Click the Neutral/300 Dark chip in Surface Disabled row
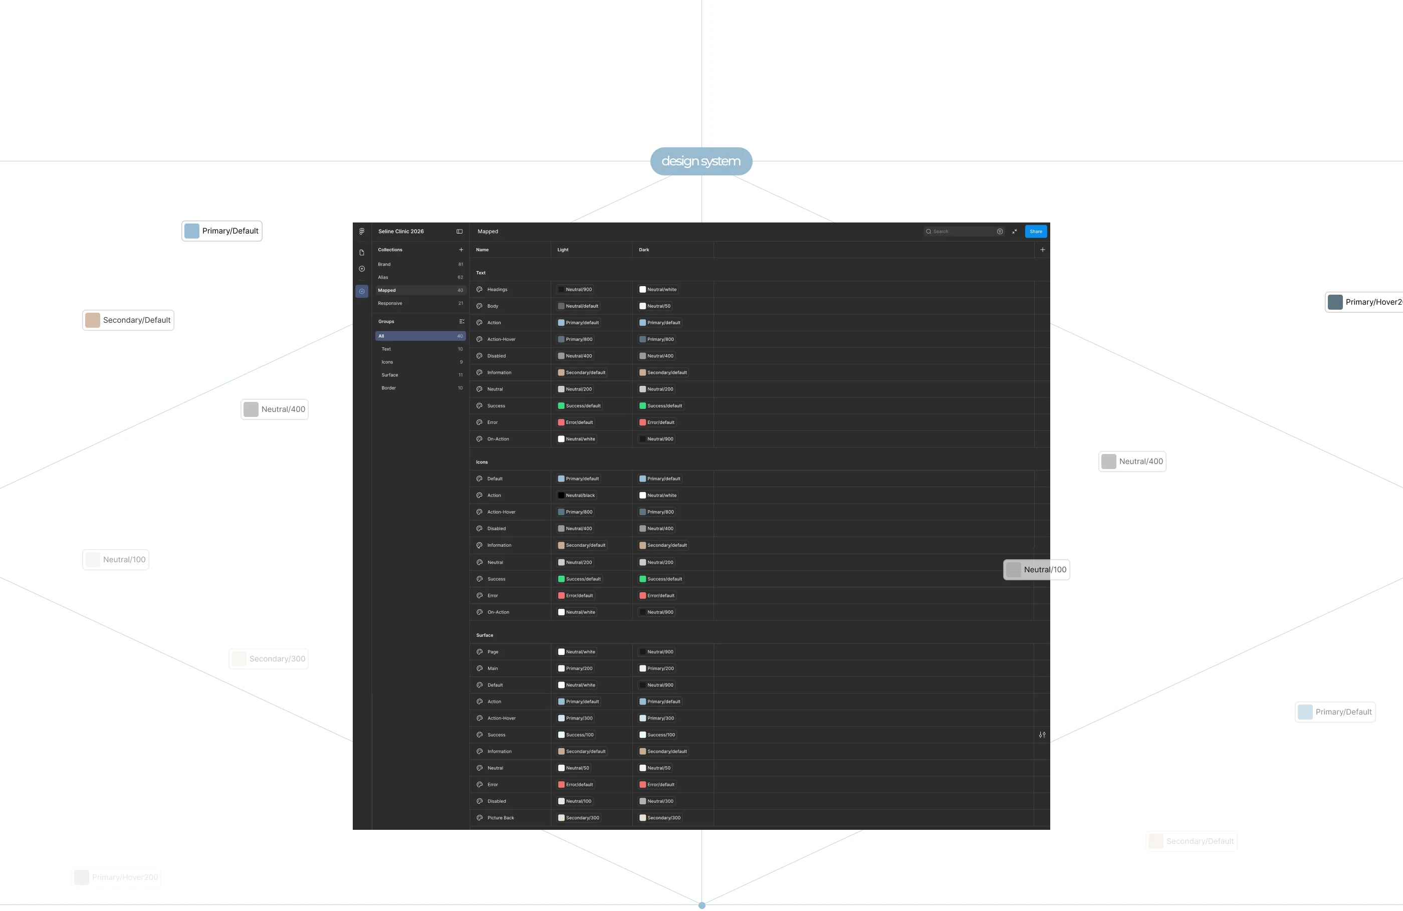 (x=657, y=801)
